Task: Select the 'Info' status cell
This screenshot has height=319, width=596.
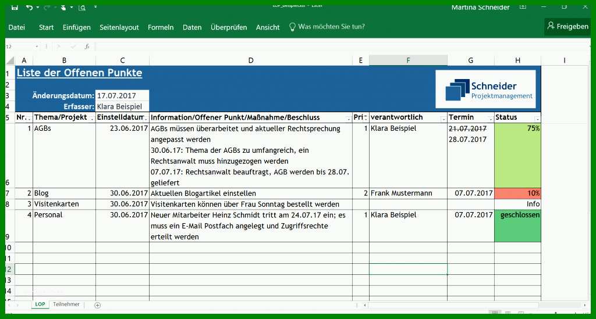Action: (x=517, y=204)
